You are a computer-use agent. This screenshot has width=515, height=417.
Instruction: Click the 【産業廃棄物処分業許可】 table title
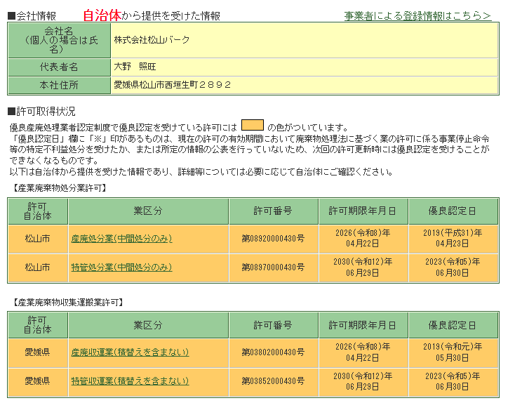point(59,188)
